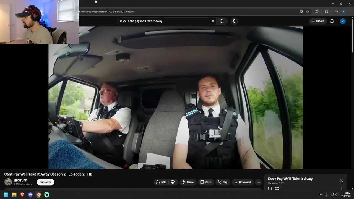354x199 pixels.
Task: Open YouTube notifications bell
Action: [332, 21]
